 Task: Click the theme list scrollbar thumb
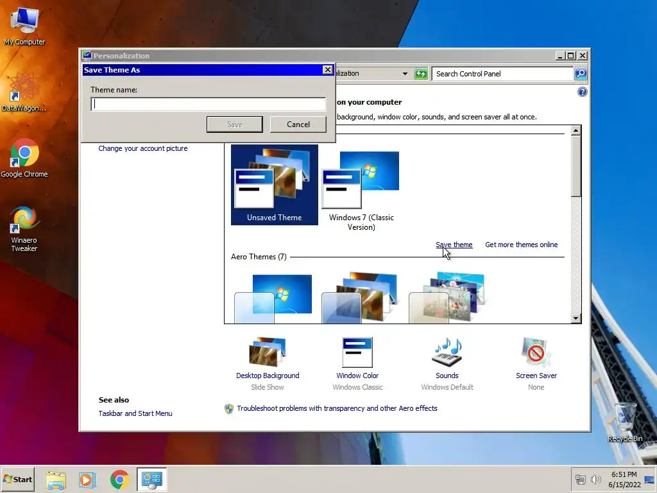pyautogui.click(x=576, y=166)
